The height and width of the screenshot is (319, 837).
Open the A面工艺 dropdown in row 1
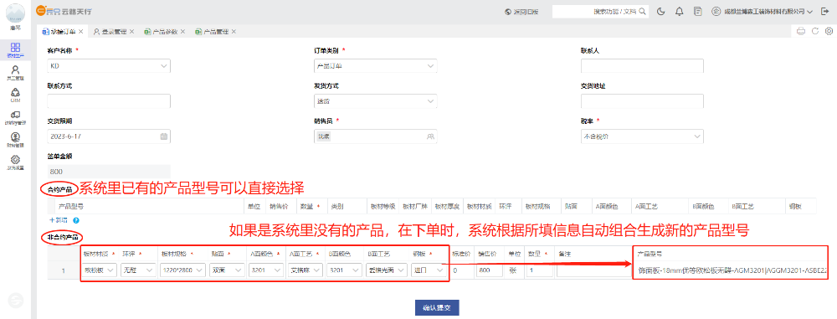click(306, 271)
